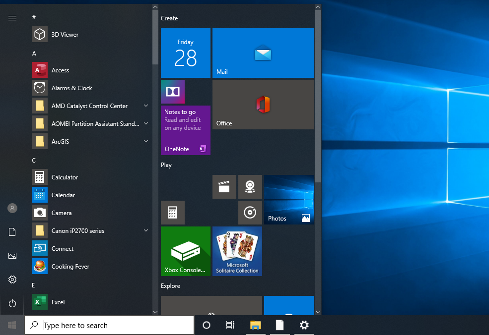The image size is (489, 335).
Task: Open the Calculator tile
Action: (172, 212)
